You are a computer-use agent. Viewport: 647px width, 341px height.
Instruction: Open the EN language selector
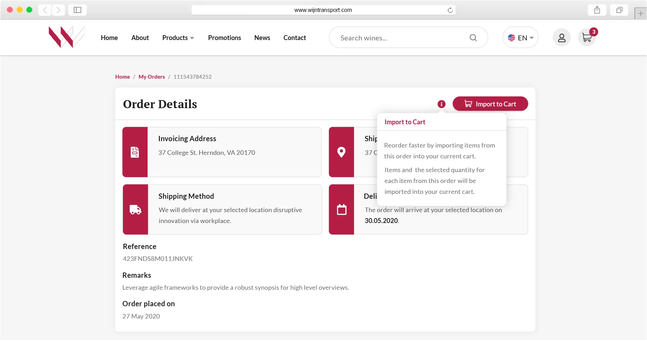point(520,38)
